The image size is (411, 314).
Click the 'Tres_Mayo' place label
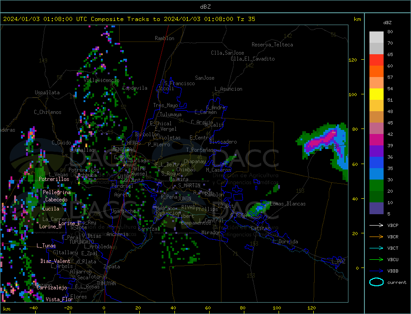165,105
